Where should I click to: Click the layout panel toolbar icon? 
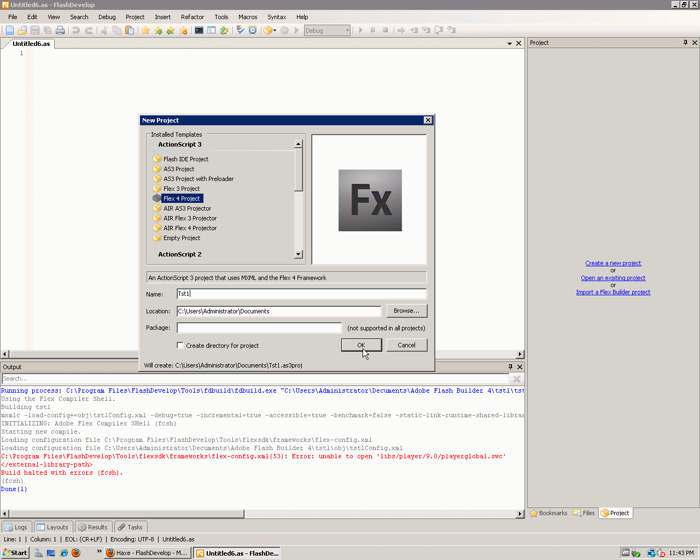pos(212,31)
